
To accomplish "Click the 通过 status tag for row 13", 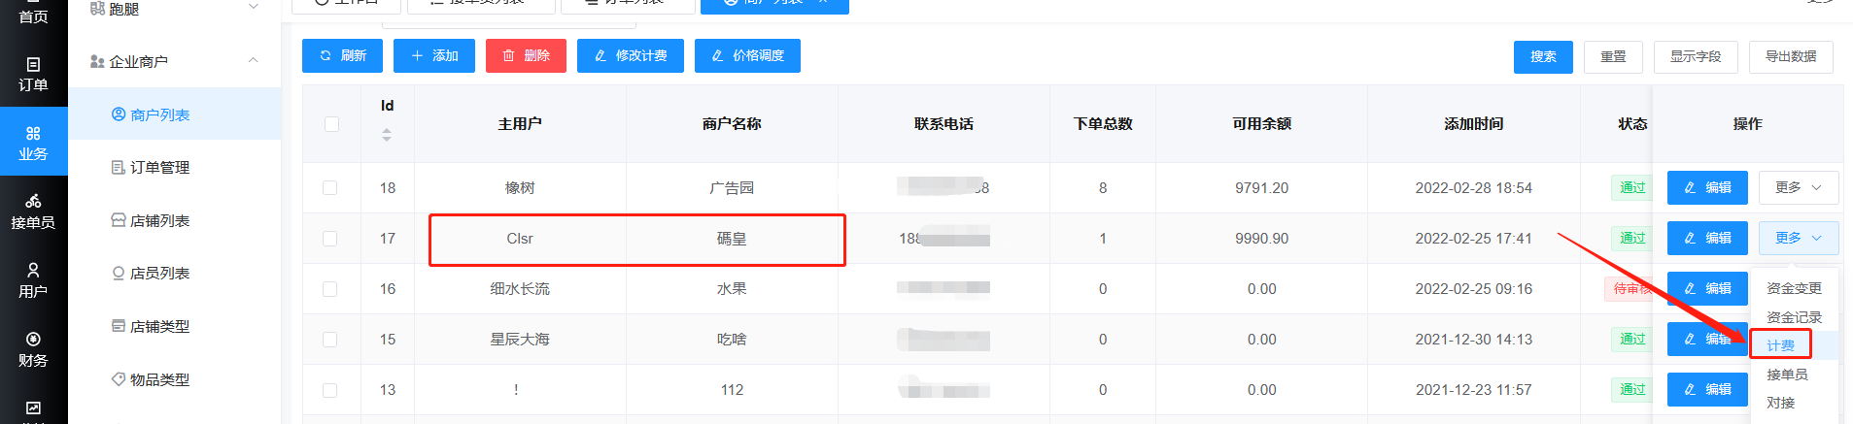I will pyautogui.click(x=1632, y=390).
